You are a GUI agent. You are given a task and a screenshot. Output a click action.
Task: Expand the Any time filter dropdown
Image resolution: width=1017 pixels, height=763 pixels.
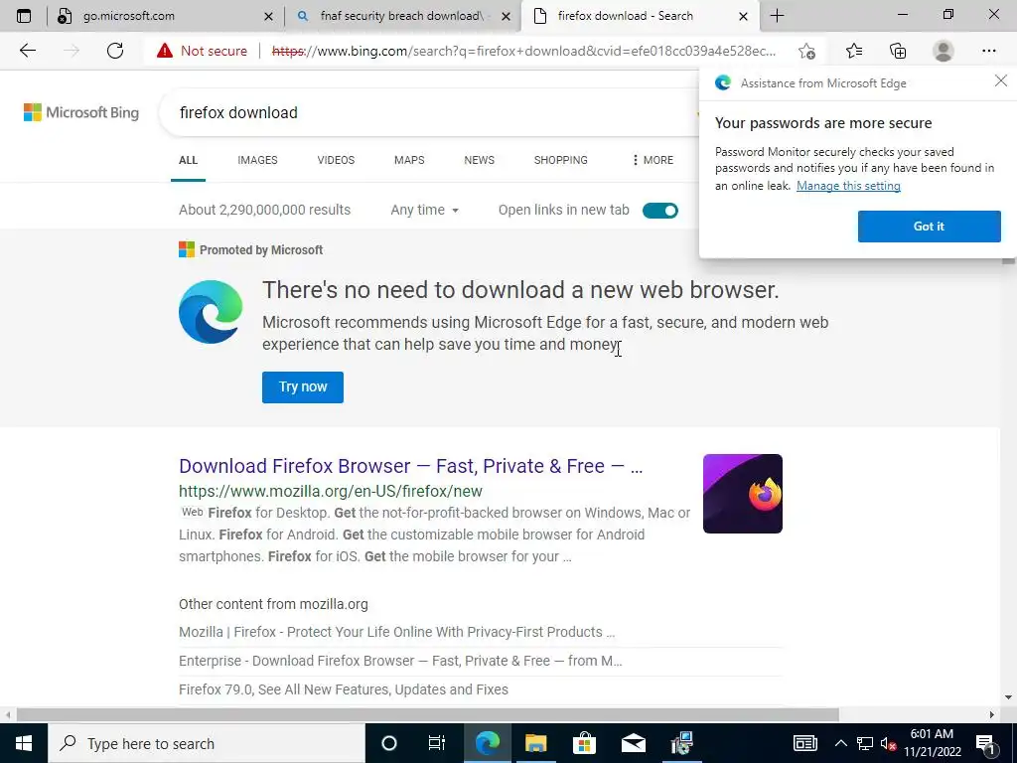pos(424,211)
